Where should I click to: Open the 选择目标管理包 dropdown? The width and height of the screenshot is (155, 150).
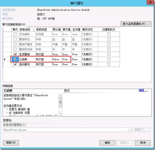[129, 130]
